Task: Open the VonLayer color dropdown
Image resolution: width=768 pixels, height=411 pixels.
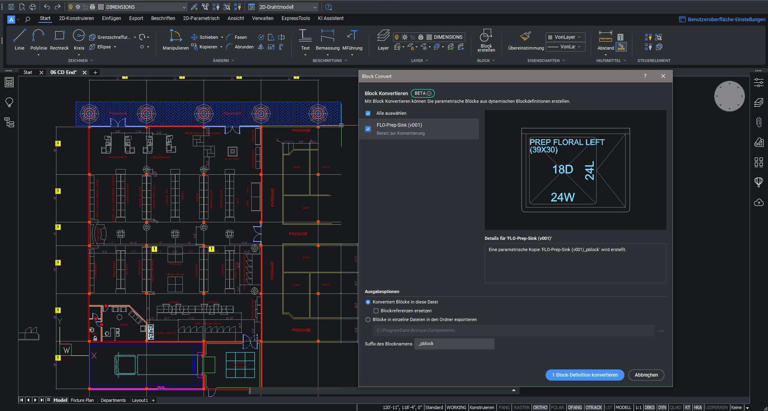Action: (x=565, y=37)
